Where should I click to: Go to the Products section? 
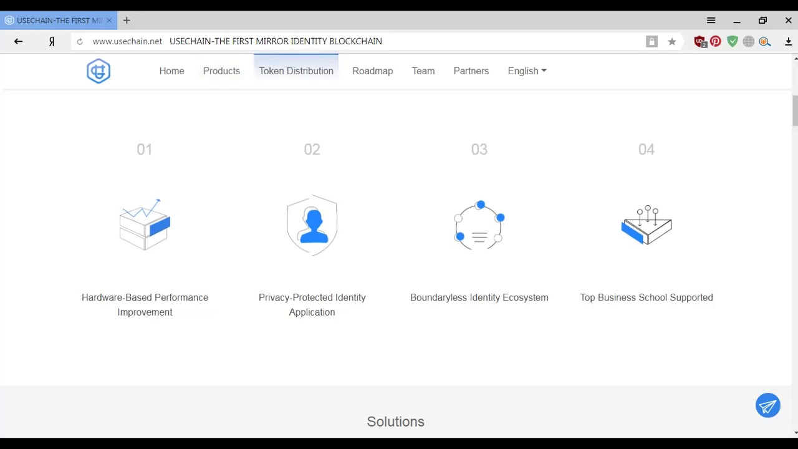coord(221,71)
